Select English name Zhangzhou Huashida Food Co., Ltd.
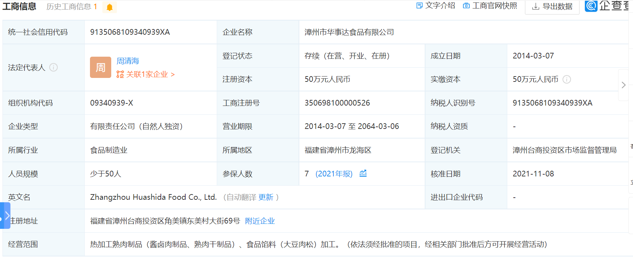Viewport: 633px width, 260px height. click(x=153, y=197)
